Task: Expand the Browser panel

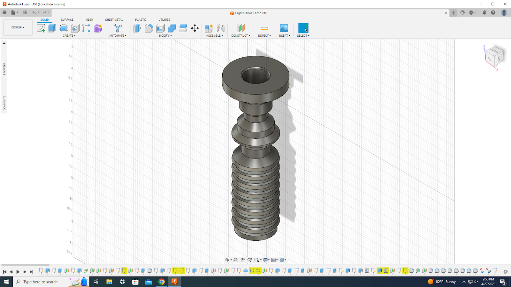Action: 4,69
